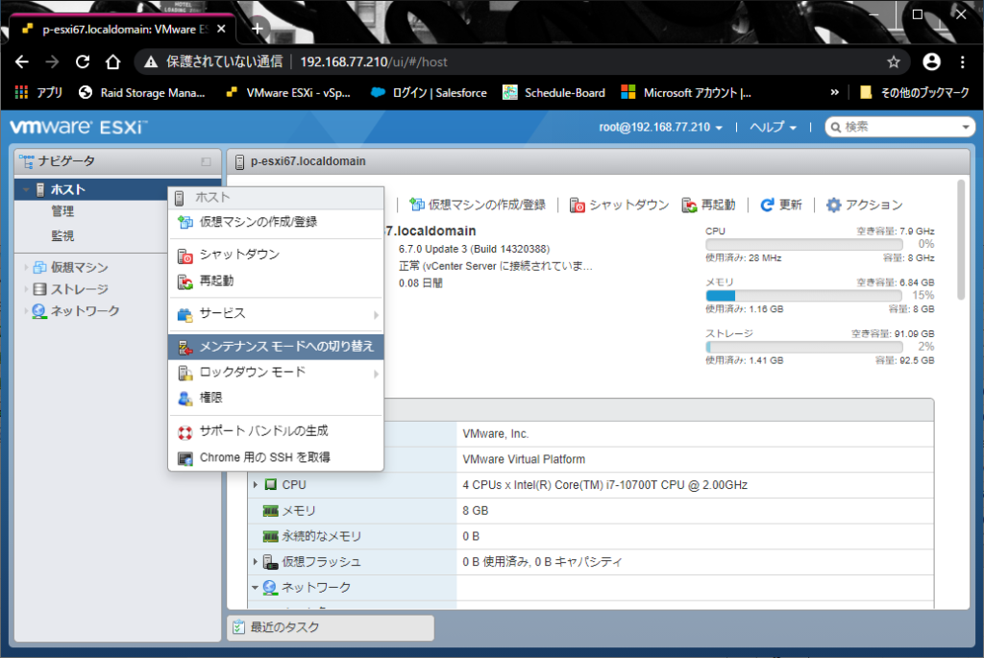Click the CPU usage progress bar
984x658 pixels.
(804, 245)
